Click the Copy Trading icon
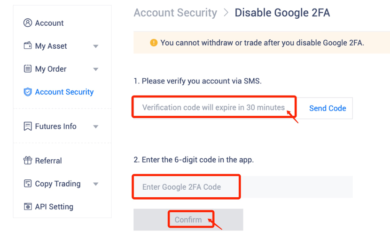 28,184
